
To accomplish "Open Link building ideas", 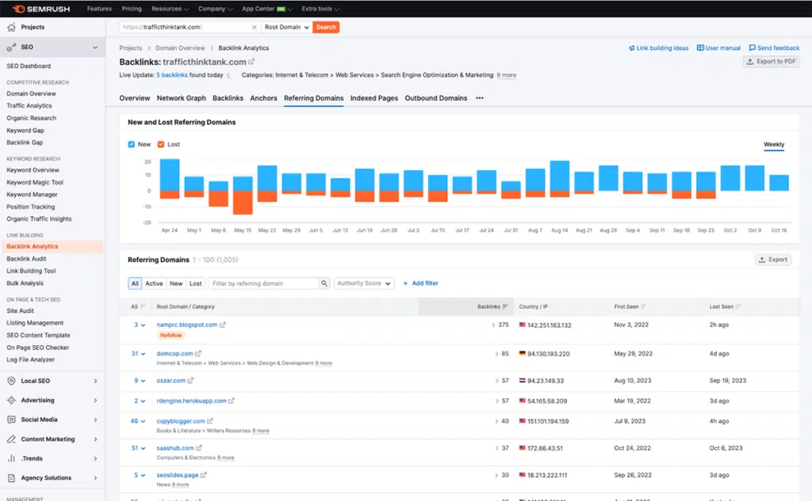I will [x=657, y=47].
